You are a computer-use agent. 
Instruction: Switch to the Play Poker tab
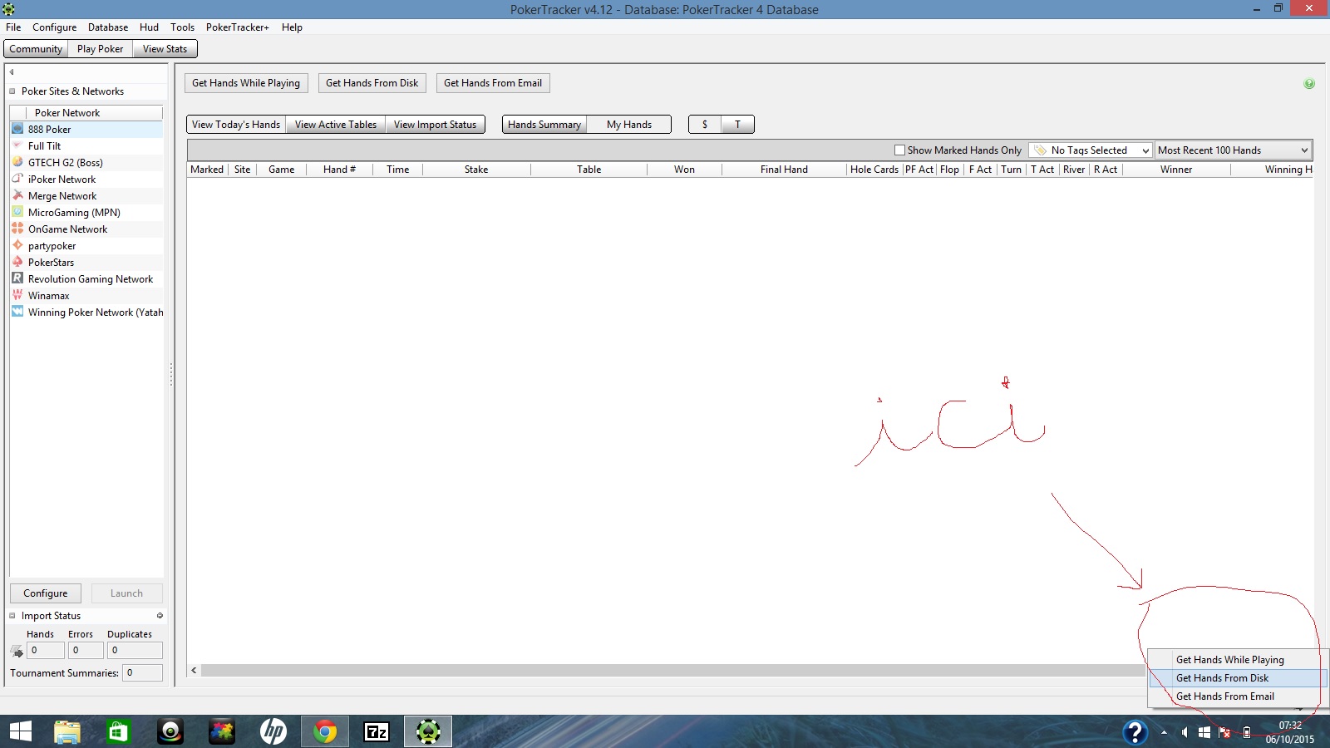click(x=100, y=49)
